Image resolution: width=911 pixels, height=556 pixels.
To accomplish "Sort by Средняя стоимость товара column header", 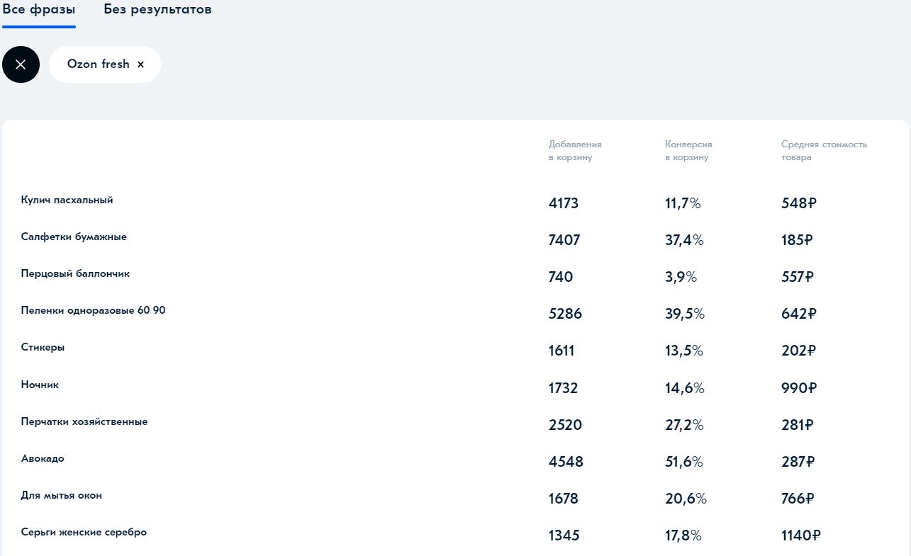I will [824, 151].
